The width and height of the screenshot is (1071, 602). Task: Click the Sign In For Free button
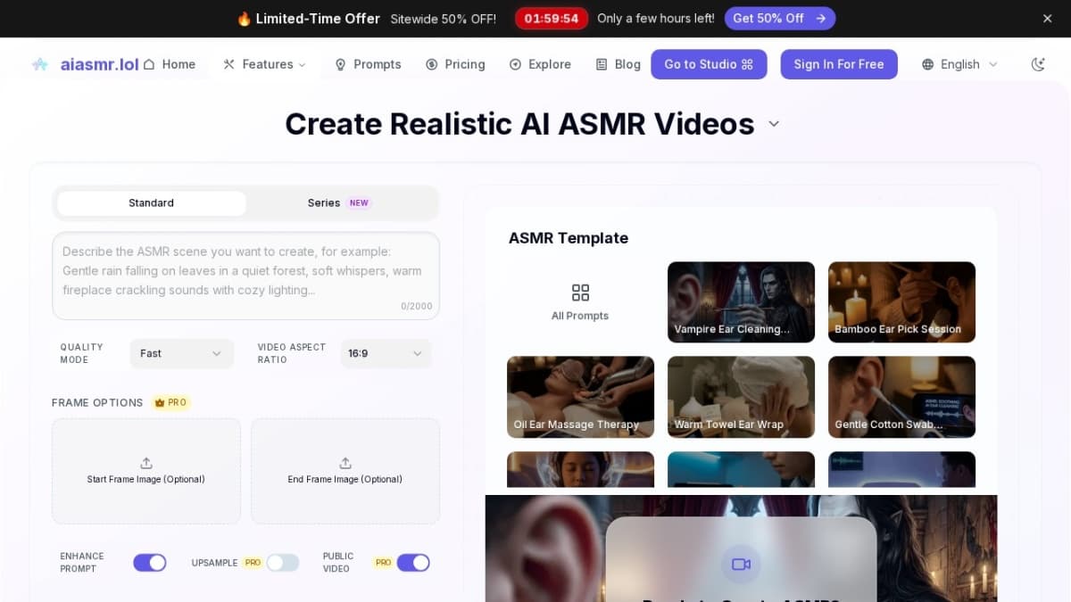[839, 64]
